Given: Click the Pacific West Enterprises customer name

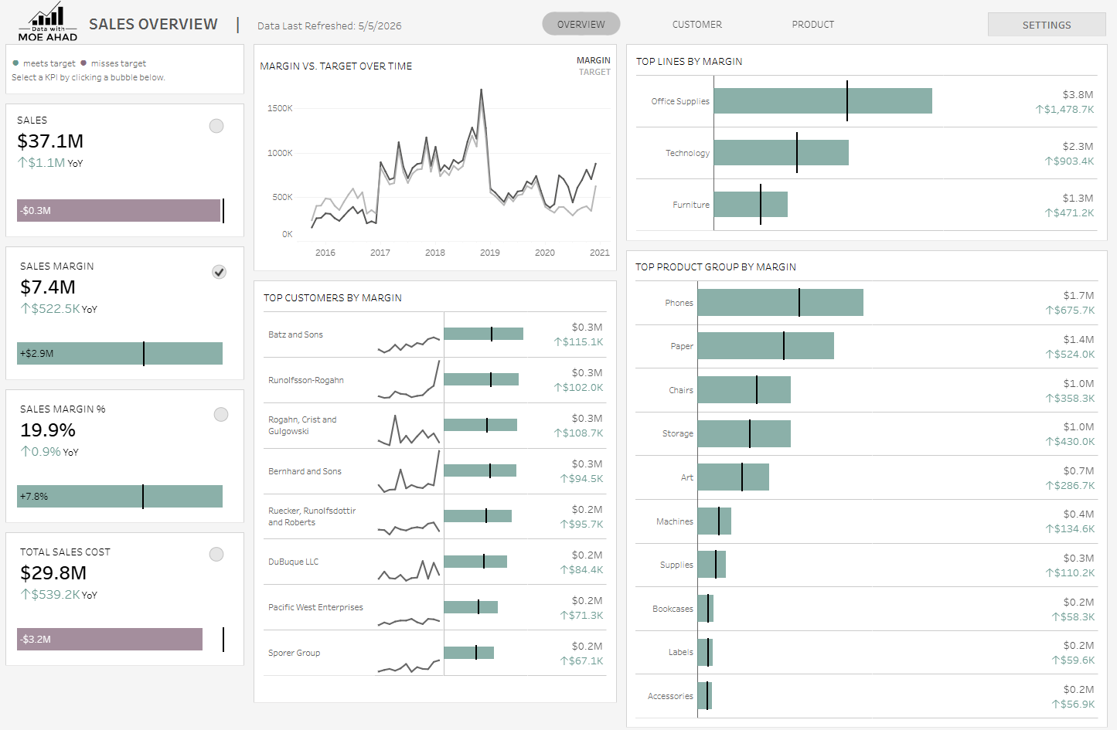Looking at the screenshot, I should pyautogui.click(x=315, y=607).
